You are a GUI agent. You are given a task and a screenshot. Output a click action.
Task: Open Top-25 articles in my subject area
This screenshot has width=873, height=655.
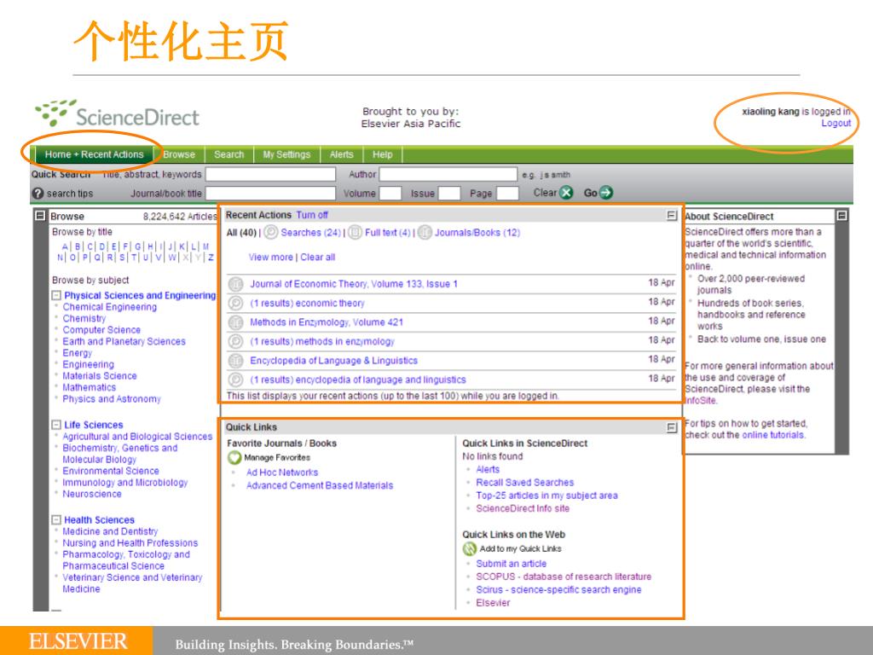tap(546, 496)
